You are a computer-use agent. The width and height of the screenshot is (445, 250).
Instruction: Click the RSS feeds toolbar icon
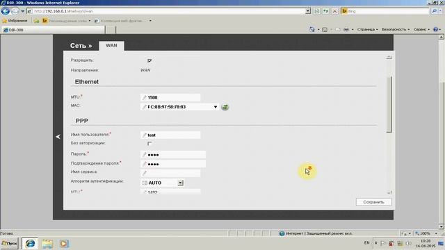point(325,29)
